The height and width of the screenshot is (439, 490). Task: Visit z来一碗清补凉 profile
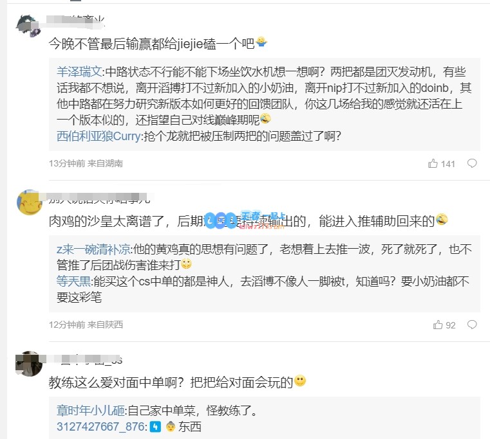click(93, 249)
